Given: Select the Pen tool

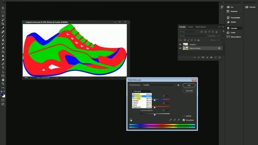Looking at the screenshot, I should pos(3,64).
